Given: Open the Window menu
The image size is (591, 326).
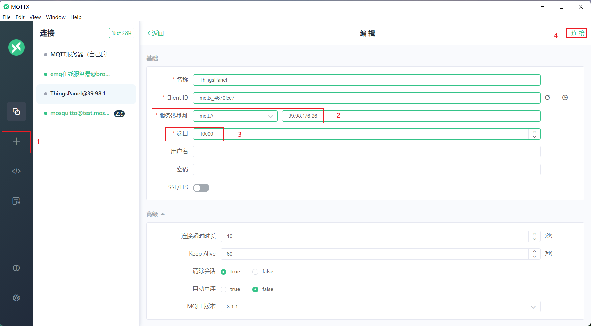Looking at the screenshot, I should pyautogui.click(x=55, y=17).
